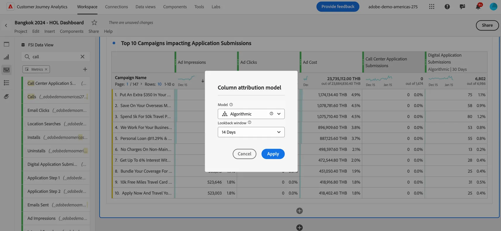Clear the component search with the X
Viewport: 501px width, 231px height.
point(82,57)
